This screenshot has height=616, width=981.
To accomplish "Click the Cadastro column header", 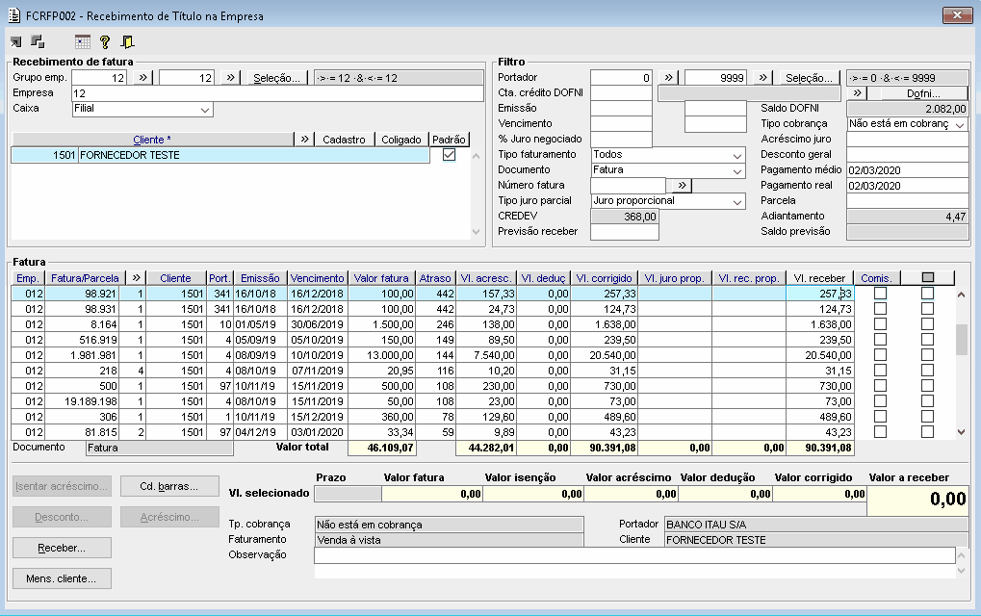I will pos(345,140).
